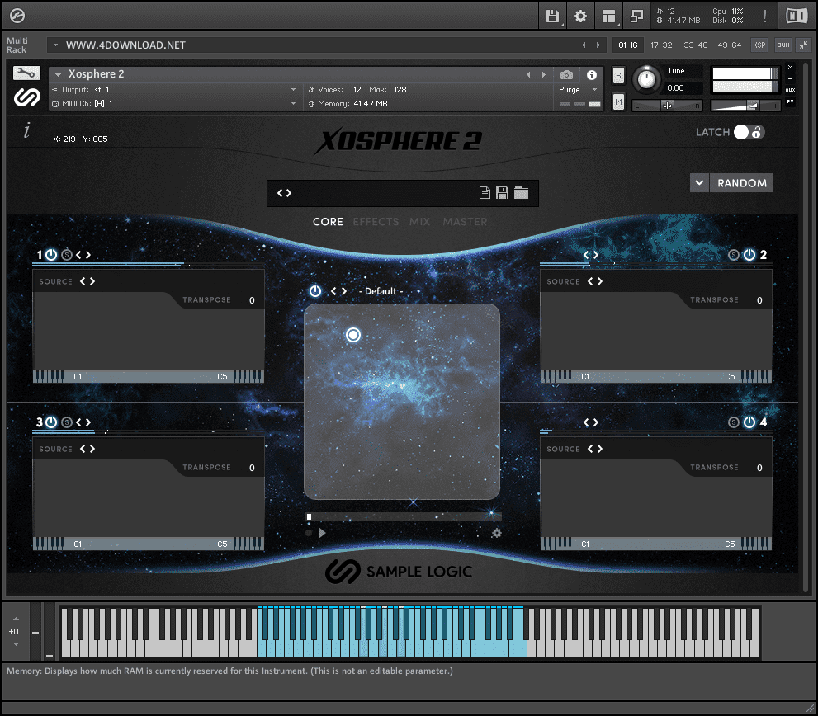Open Kontakt options gear in top bar
Screen dimensions: 818x716
580,16
